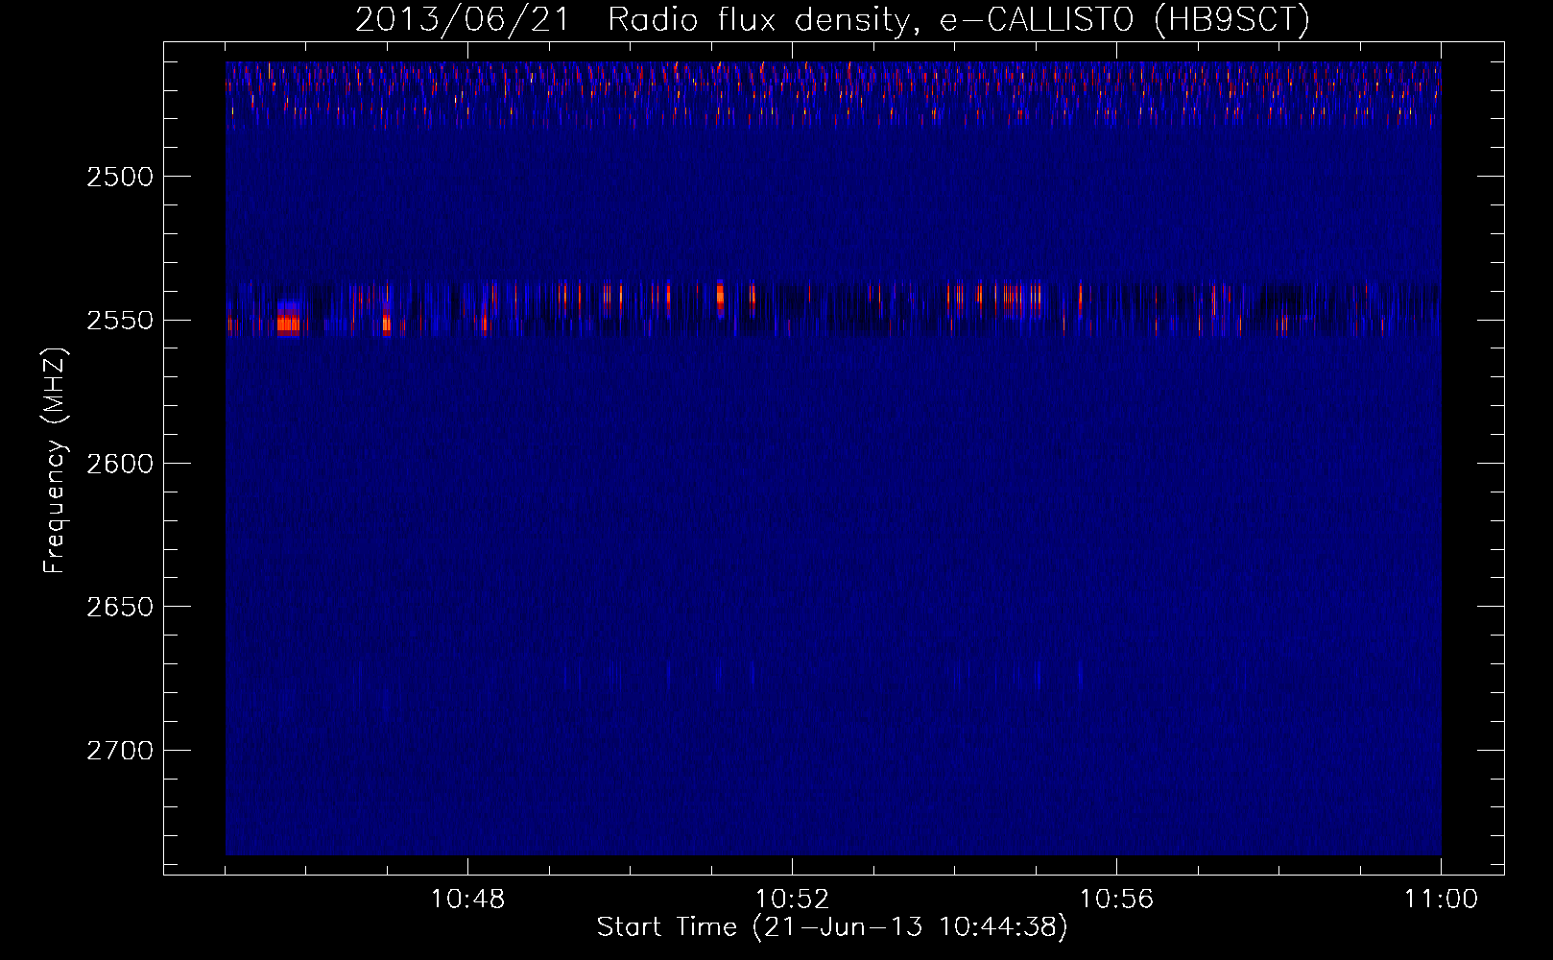1553x960 pixels.
Task: Click the 2650 frequency tick label
Action: click(120, 607)
